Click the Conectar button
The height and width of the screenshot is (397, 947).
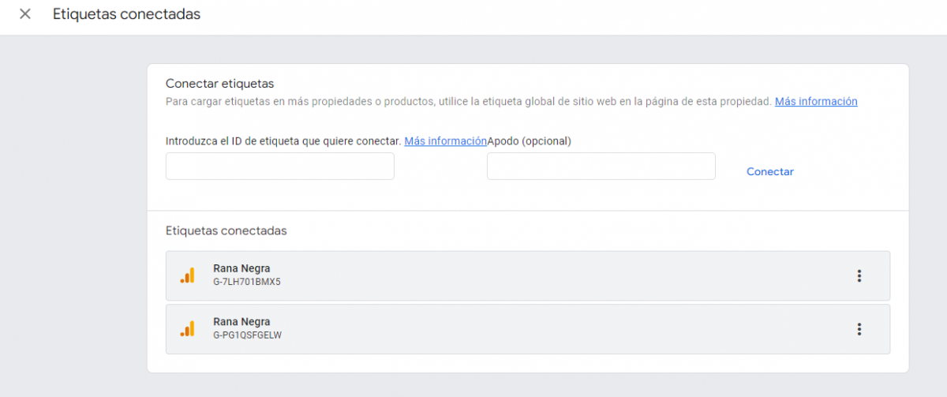[770, 171]
